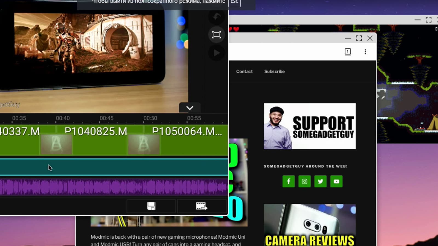Click the Modmic article paragraph text
Screen dimensions: 438x246
(x=168, y=240)
